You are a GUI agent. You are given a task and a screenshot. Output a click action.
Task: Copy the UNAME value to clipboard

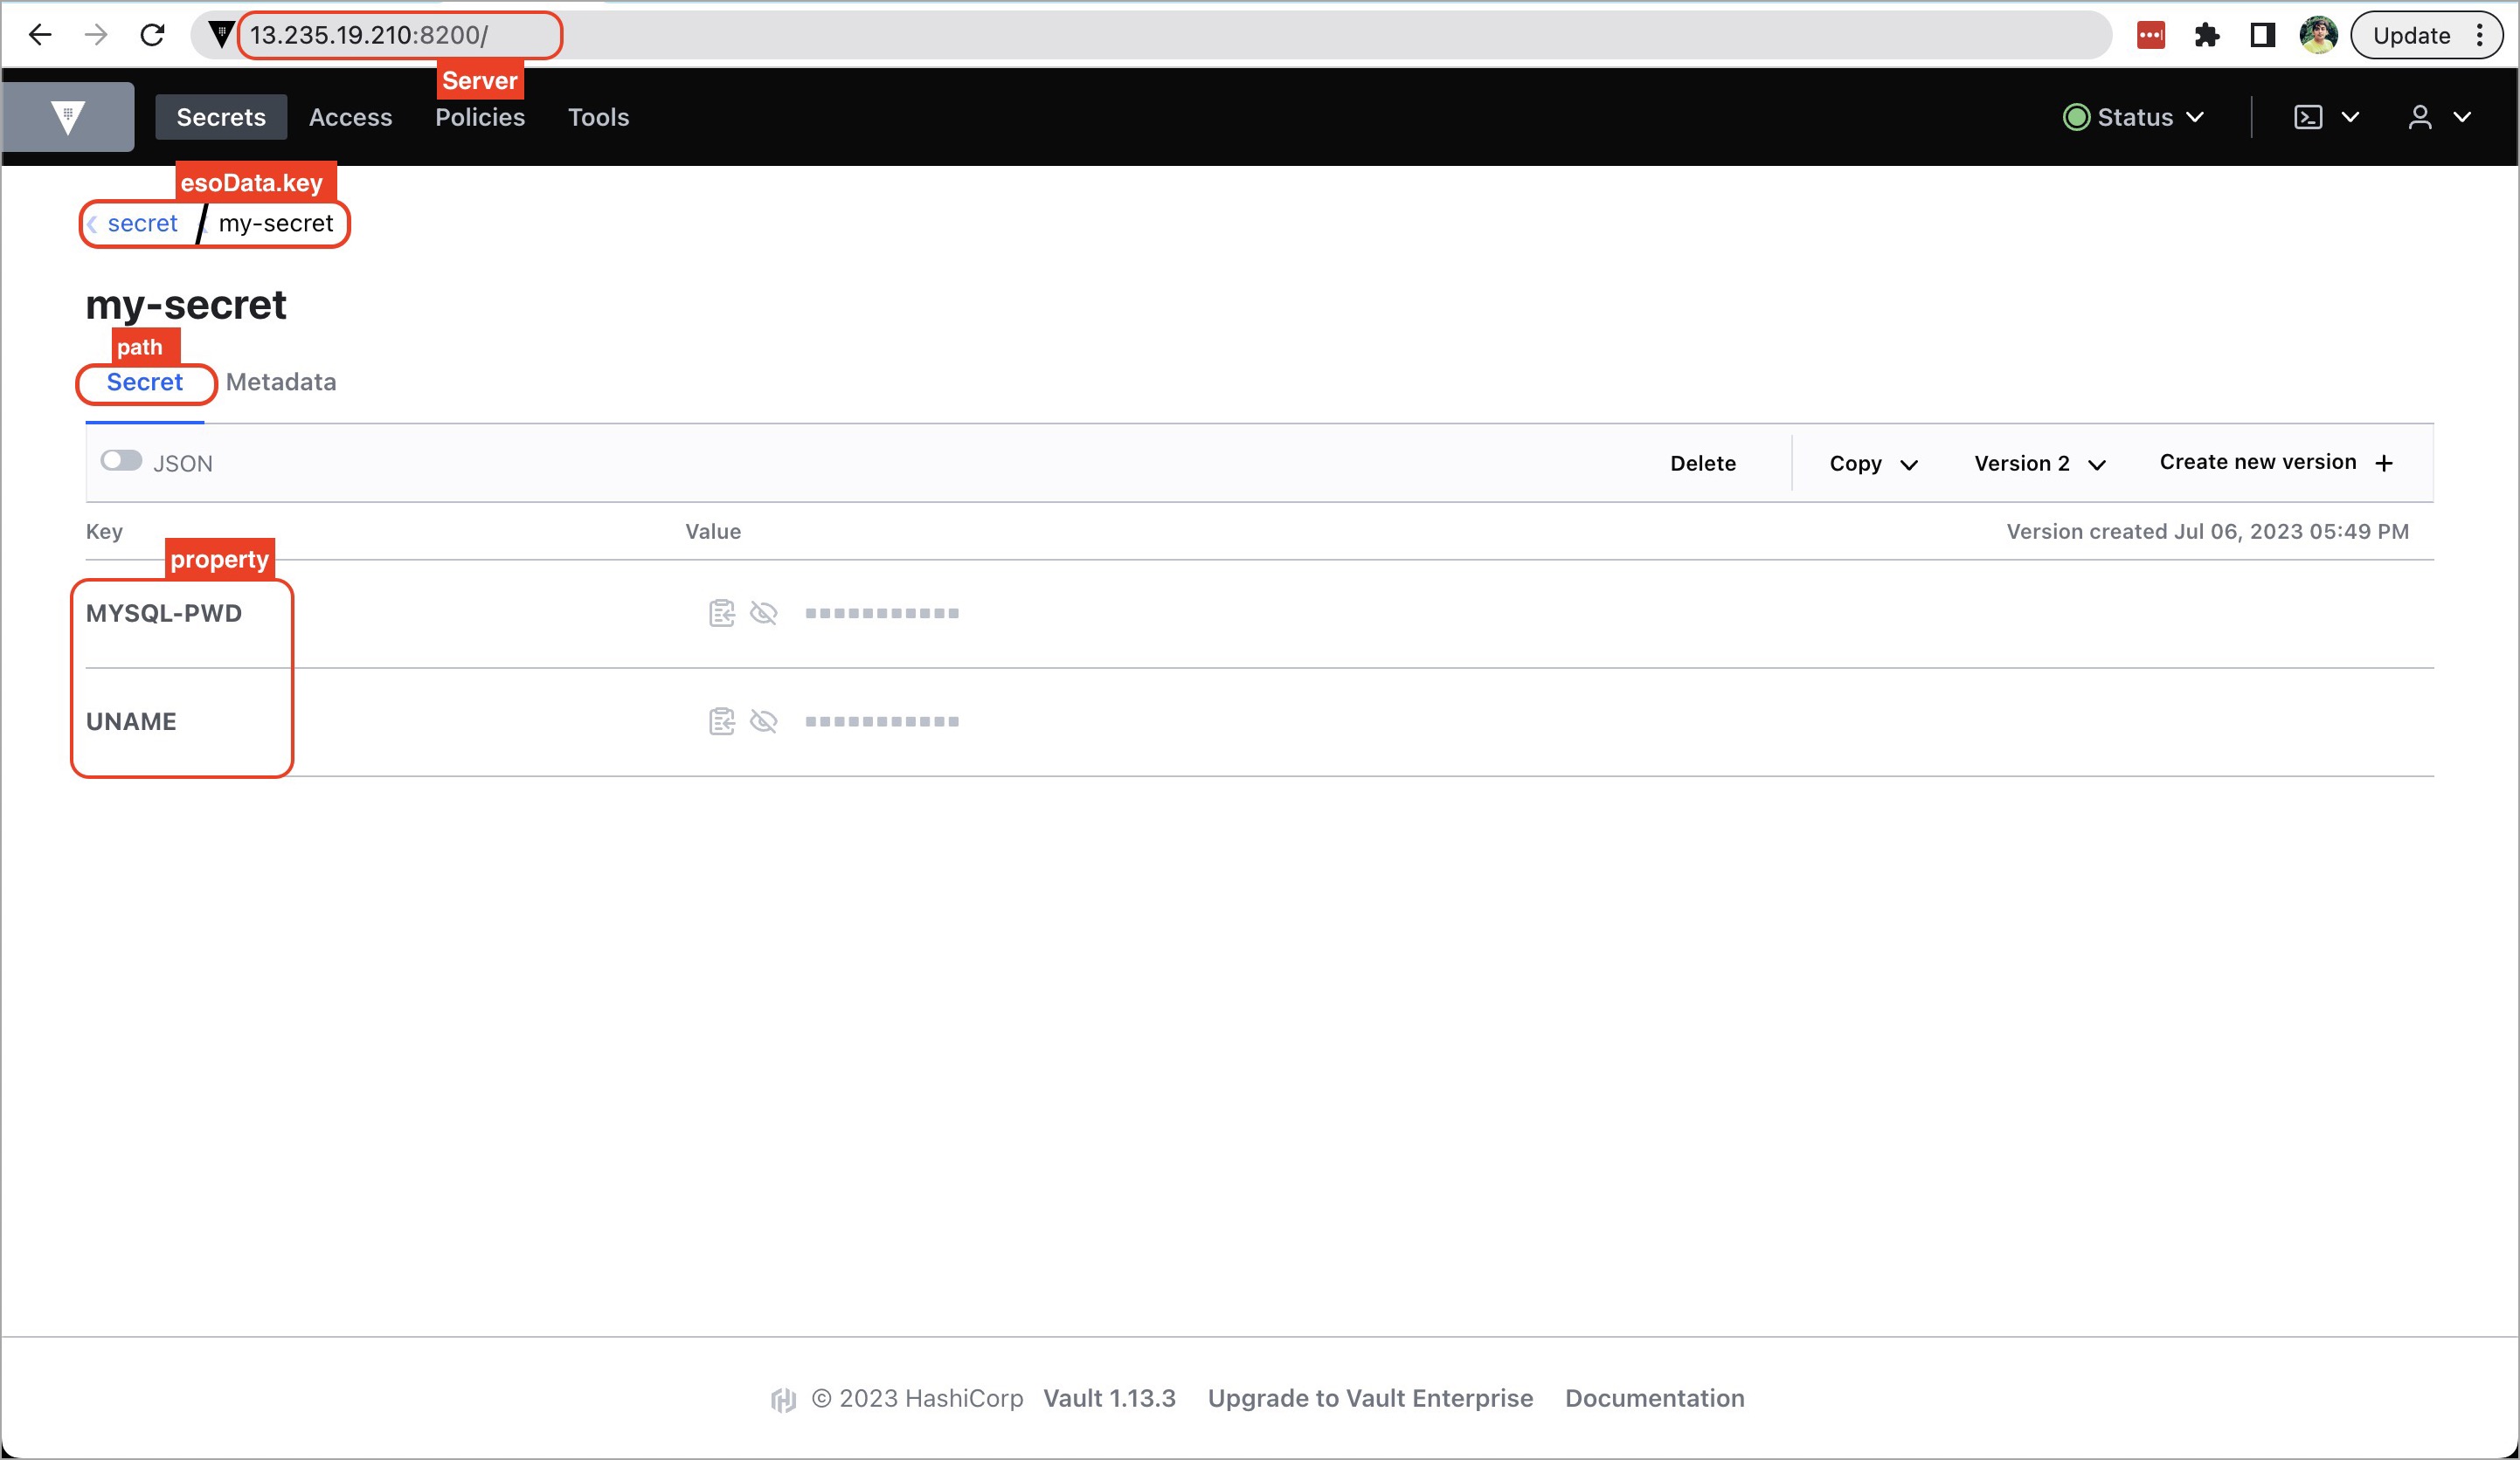point(721,720)
